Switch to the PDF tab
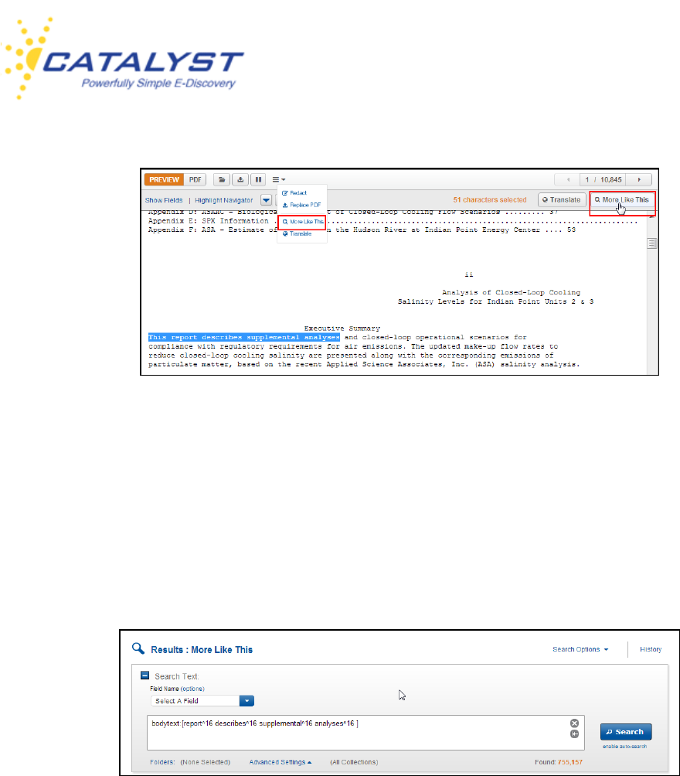 pyautogui.click(x=195, y=179)
